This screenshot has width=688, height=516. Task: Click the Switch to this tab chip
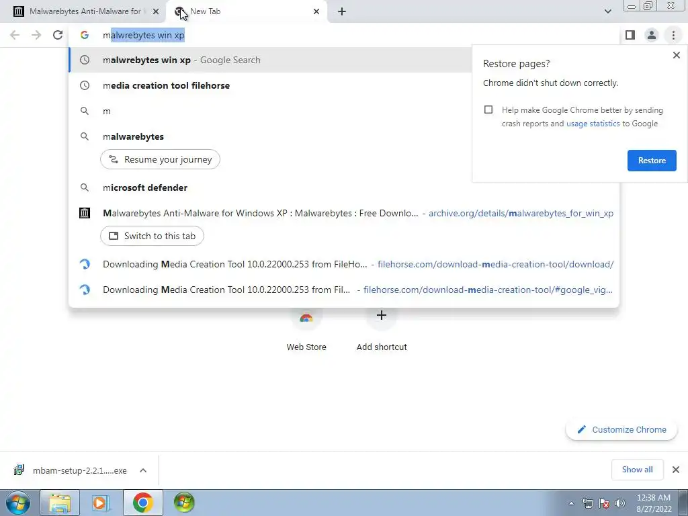pos(152,236)
